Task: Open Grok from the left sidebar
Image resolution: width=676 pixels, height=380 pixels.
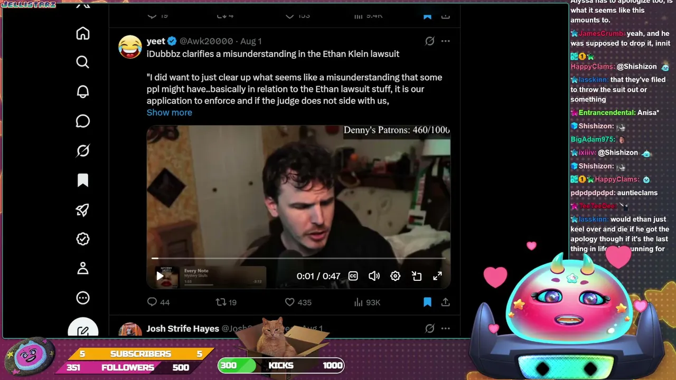Action: [83, 151]
